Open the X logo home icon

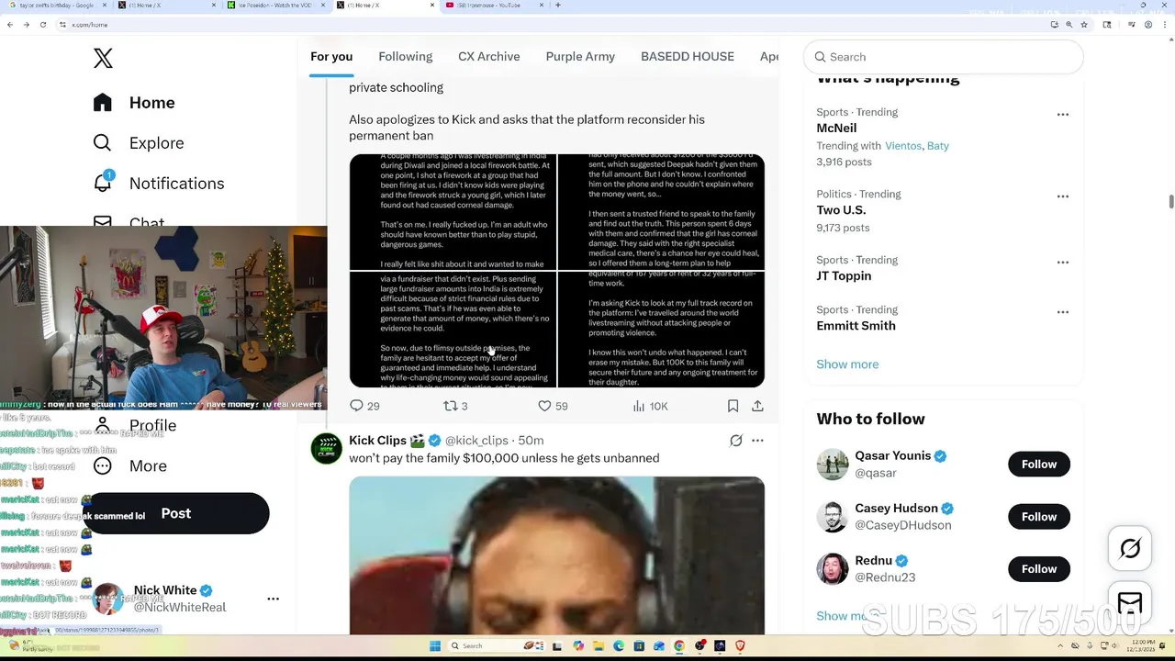pos(103,58)
